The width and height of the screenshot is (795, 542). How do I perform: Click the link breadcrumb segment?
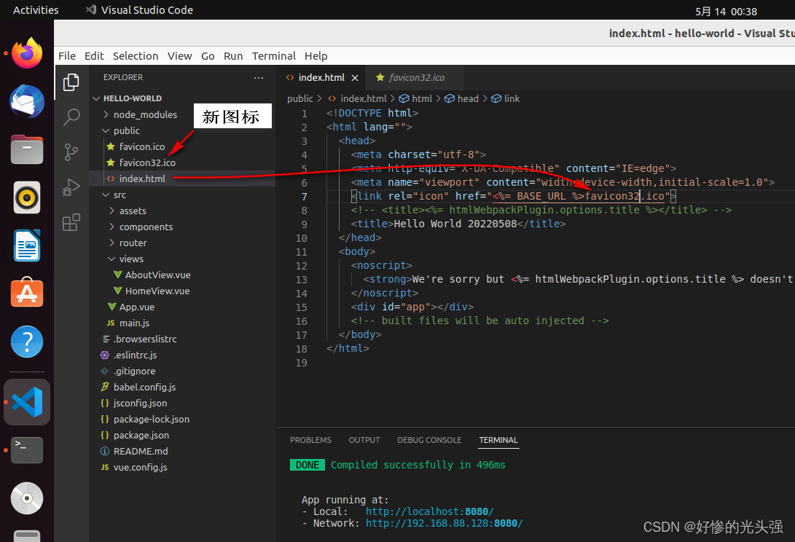pos(506,98)
